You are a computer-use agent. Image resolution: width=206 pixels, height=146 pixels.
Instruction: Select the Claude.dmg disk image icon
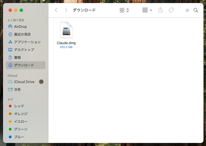(66, 30)
